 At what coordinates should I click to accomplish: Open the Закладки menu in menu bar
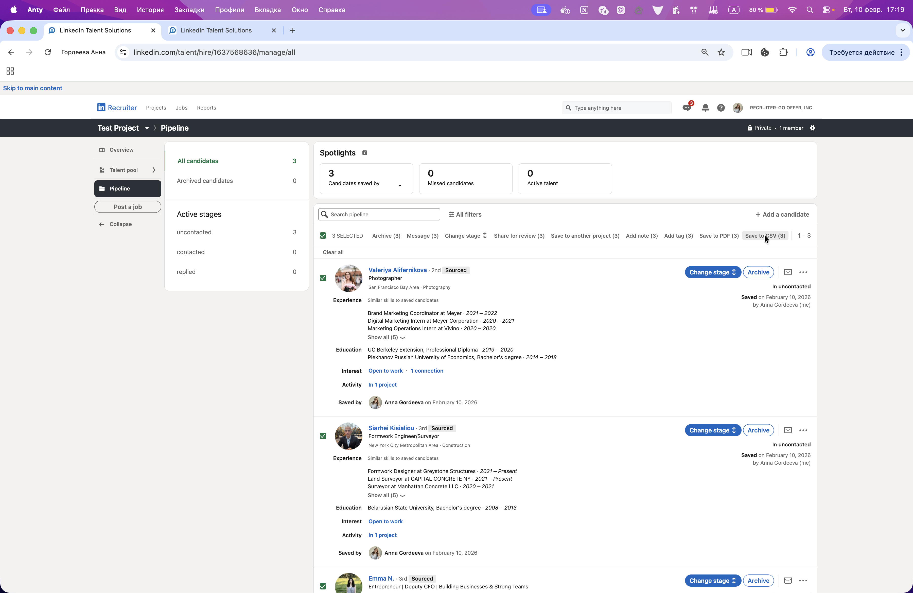click(x=189, y=10)
